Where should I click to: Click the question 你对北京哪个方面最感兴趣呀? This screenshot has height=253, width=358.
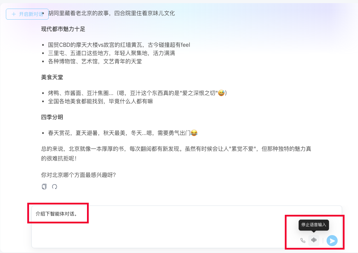[78, 175]
